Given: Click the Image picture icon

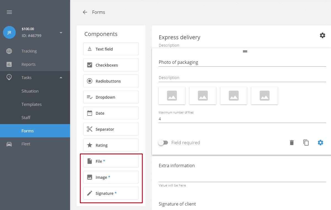Looking at the screenshot, I should [x=90, y=177].
